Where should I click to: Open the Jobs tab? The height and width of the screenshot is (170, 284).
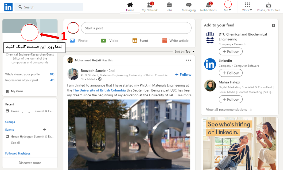[169, 7]
